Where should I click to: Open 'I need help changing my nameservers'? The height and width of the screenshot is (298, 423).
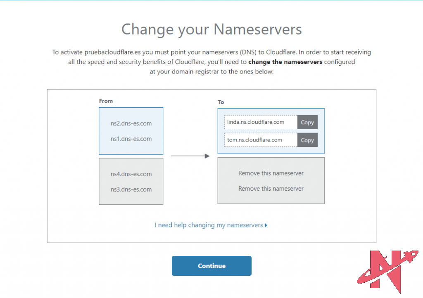209,225
